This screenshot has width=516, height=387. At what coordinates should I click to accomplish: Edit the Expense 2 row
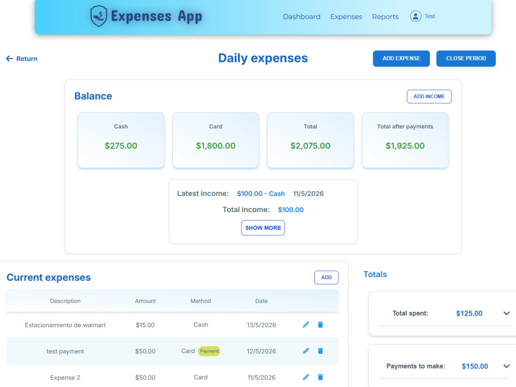[x=305, y=377]
